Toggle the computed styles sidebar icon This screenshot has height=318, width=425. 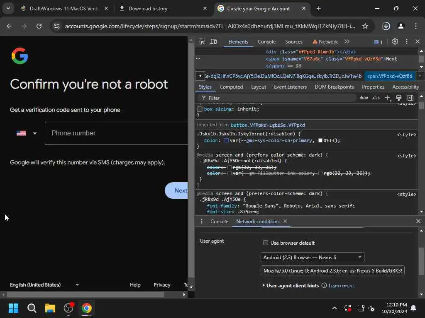pyautogui.click(x=410, y=98)
